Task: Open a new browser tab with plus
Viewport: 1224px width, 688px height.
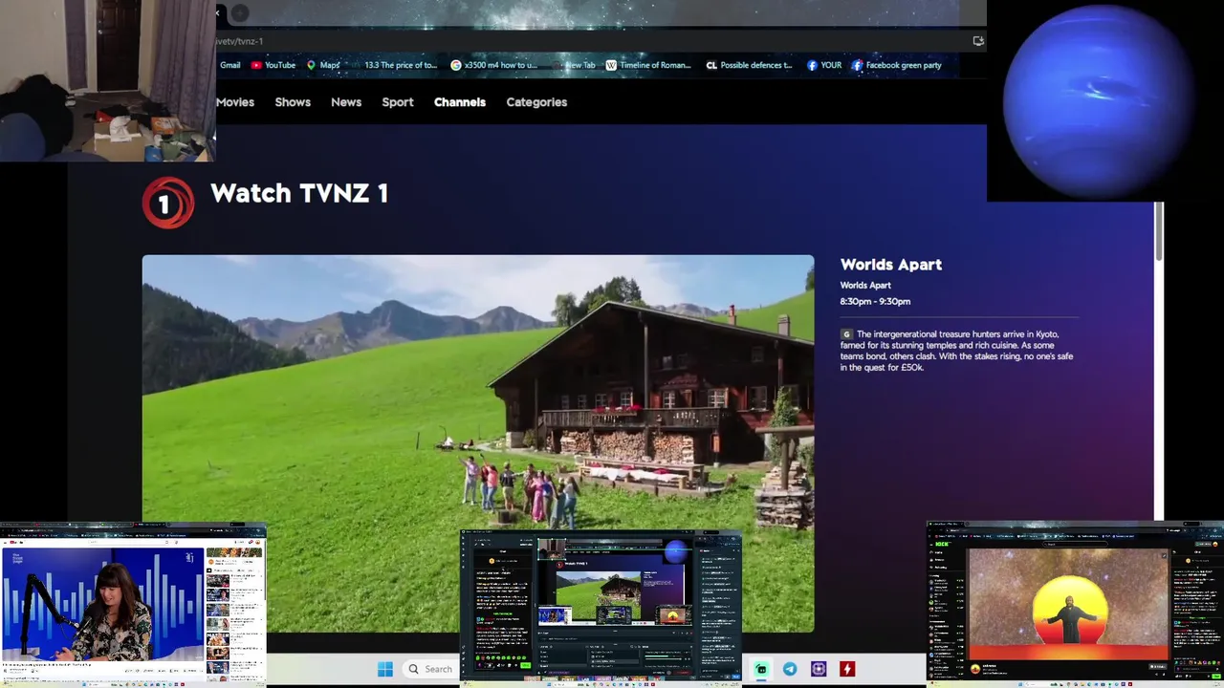Action: coord(240,13)
